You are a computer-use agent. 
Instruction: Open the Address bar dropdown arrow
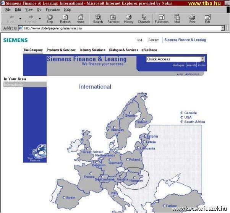point(223,28)
